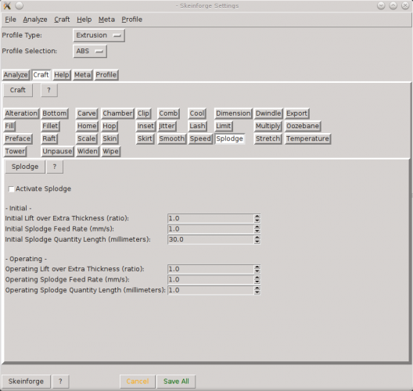Open the Analyze menu in menu bar

[35, 20]
